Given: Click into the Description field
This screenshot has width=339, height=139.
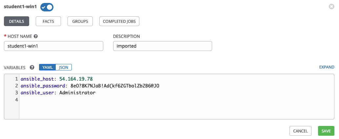Looking at the screenshot, I should [x=162, y=46].
